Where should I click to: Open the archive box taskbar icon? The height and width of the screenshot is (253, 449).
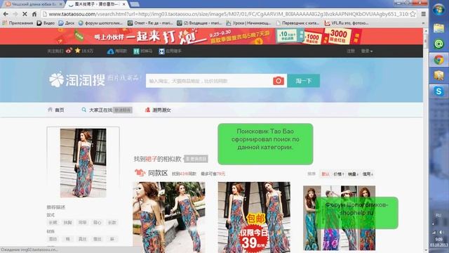(438, 75)
